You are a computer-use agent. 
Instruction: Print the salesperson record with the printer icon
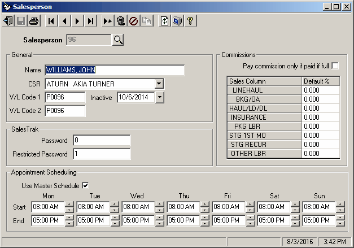click(34, 21)
